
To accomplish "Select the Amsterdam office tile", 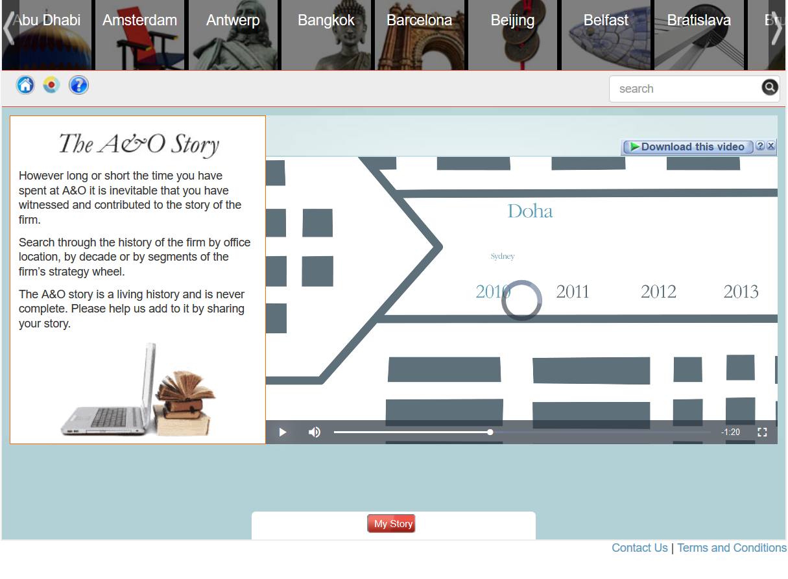I will 140,35.
